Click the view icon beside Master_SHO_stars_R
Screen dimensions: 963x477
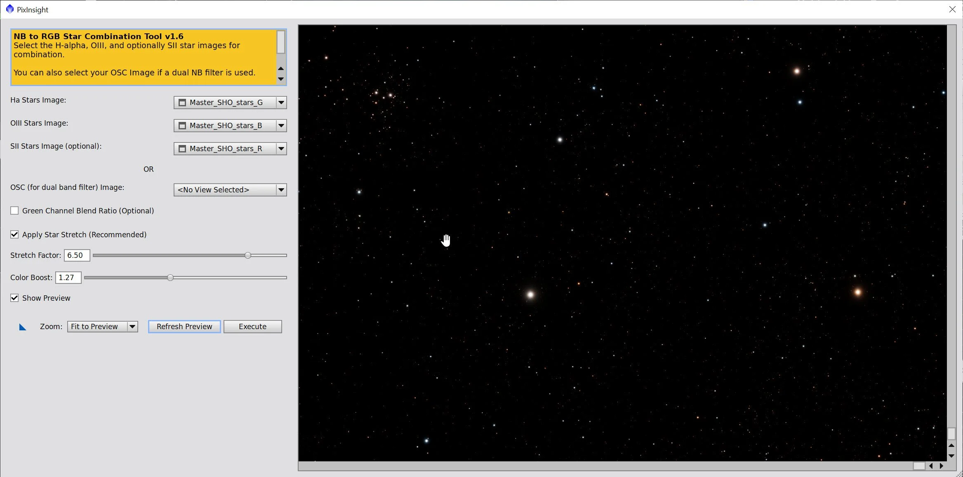(182, 149)
